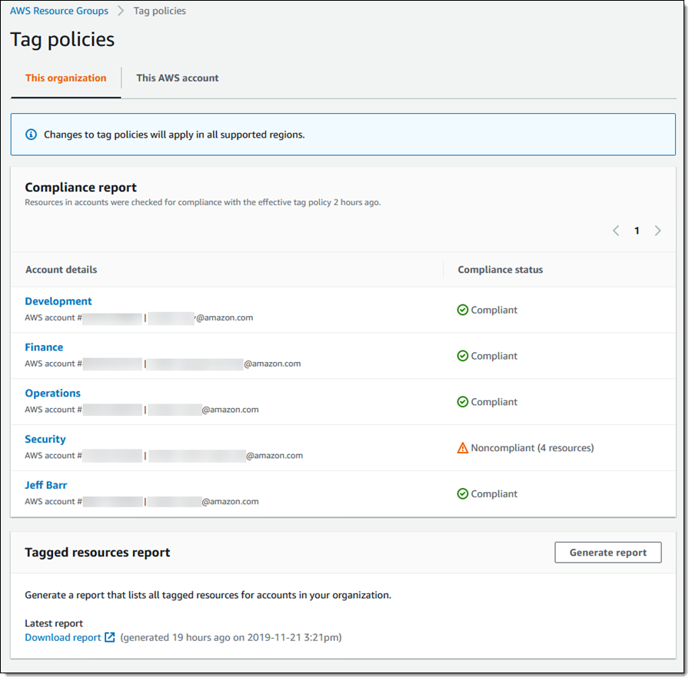
Task: Open the Jeff Barr account link
Action: pos(46,486)
